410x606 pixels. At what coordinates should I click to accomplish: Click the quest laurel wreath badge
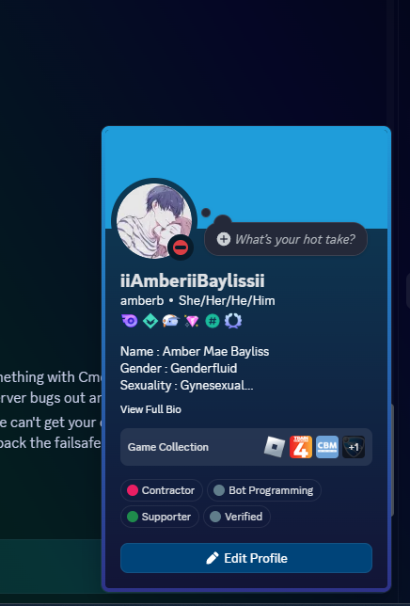click(x=233, y=321)
